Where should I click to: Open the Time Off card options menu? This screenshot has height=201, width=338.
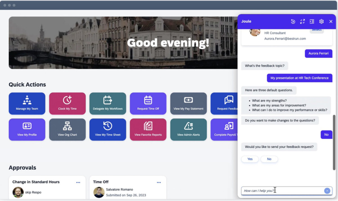(159, 182)
